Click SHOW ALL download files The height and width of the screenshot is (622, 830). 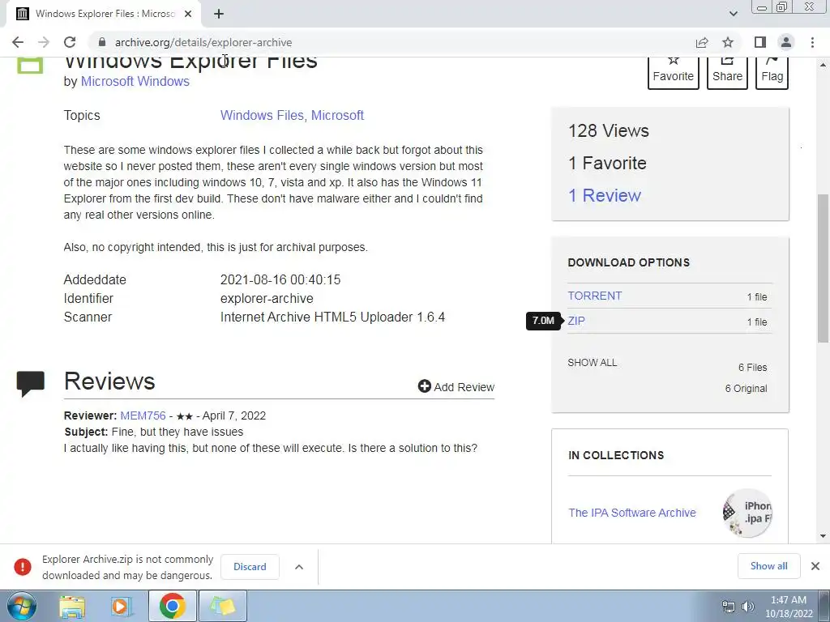(593, 363)
